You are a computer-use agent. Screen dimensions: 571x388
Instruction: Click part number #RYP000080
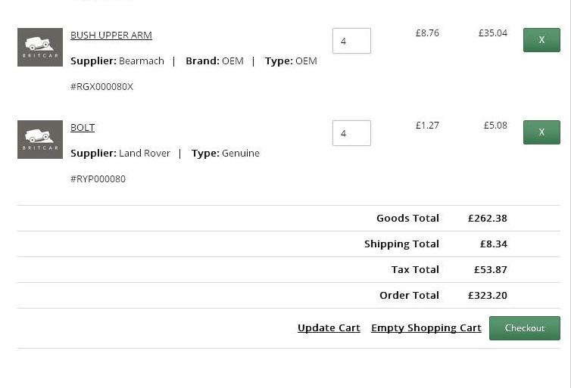click(98, 179)
